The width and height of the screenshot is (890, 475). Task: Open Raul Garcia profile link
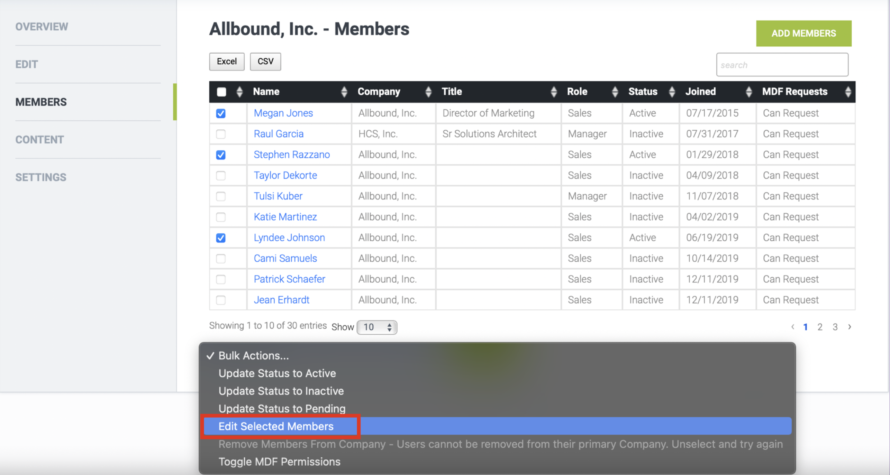[x=279, y=134]
